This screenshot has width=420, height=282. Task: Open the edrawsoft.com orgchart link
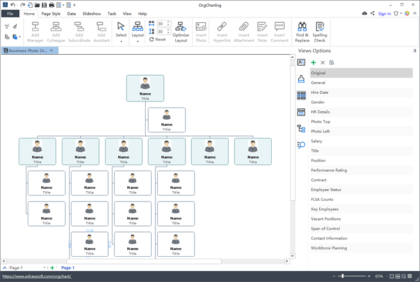(37, 277)
